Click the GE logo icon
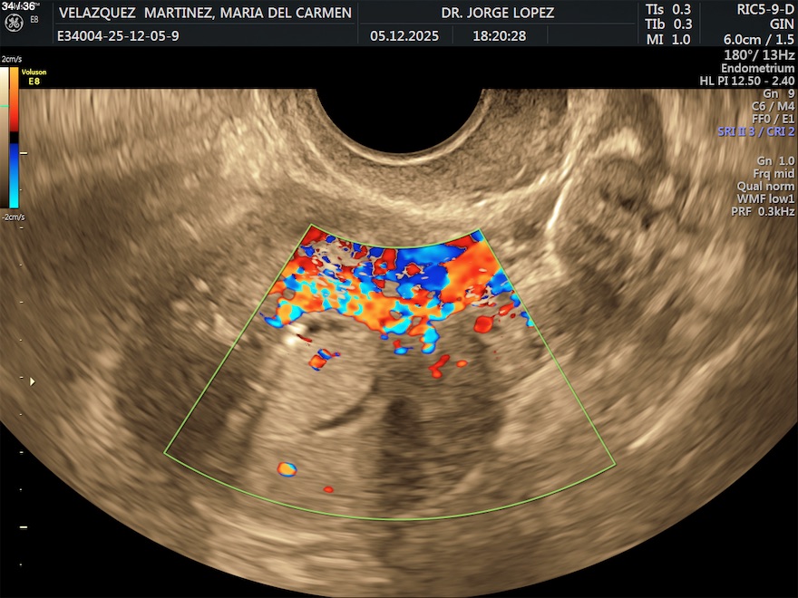Viewport: 798px width, 598px height. 14,20
